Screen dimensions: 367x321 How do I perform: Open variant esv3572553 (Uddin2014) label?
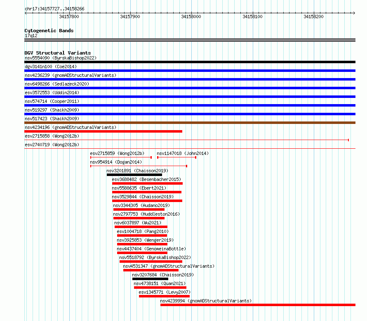52,93
